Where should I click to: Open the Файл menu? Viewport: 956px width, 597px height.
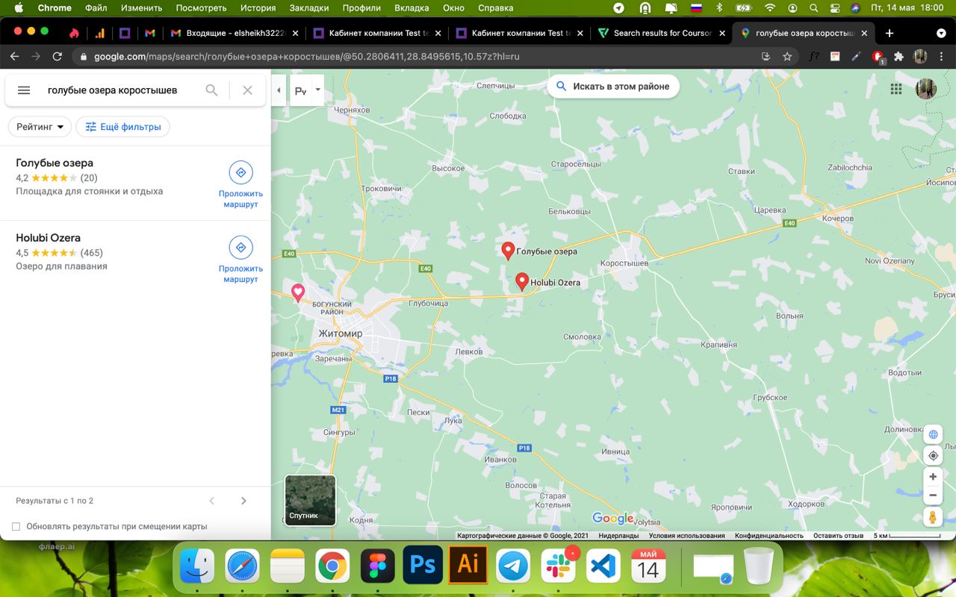(x=96, y=8)
